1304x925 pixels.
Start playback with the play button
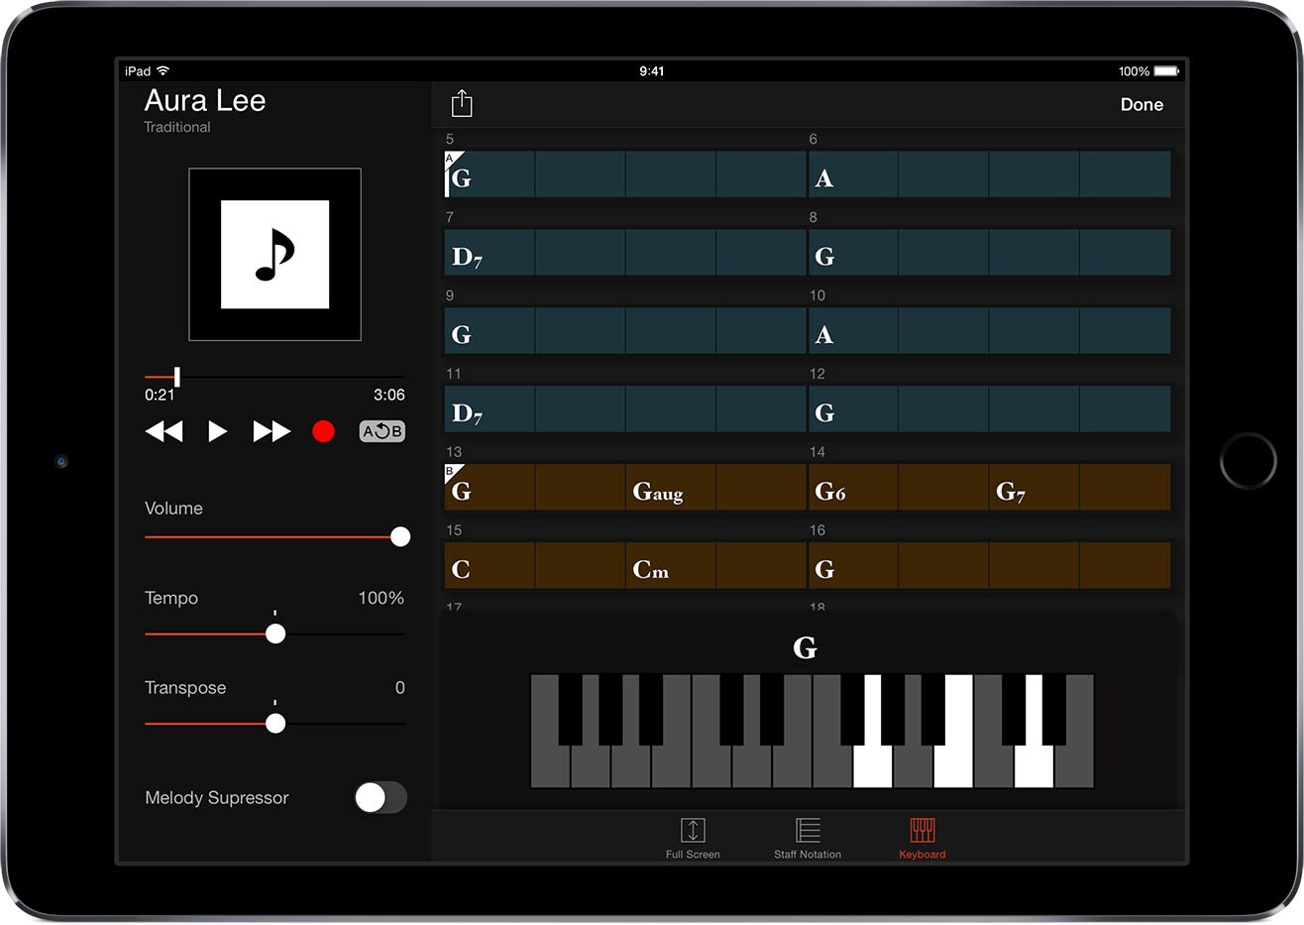(217, 431)
